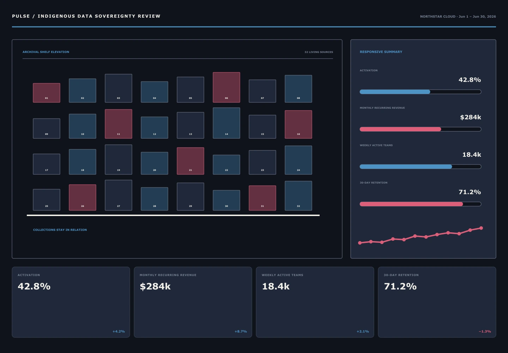
Task: Select red archive box 01
Action: click(47, 93)
